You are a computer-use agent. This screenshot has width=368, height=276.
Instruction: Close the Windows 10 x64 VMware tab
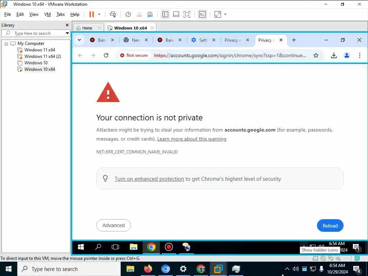152,28
